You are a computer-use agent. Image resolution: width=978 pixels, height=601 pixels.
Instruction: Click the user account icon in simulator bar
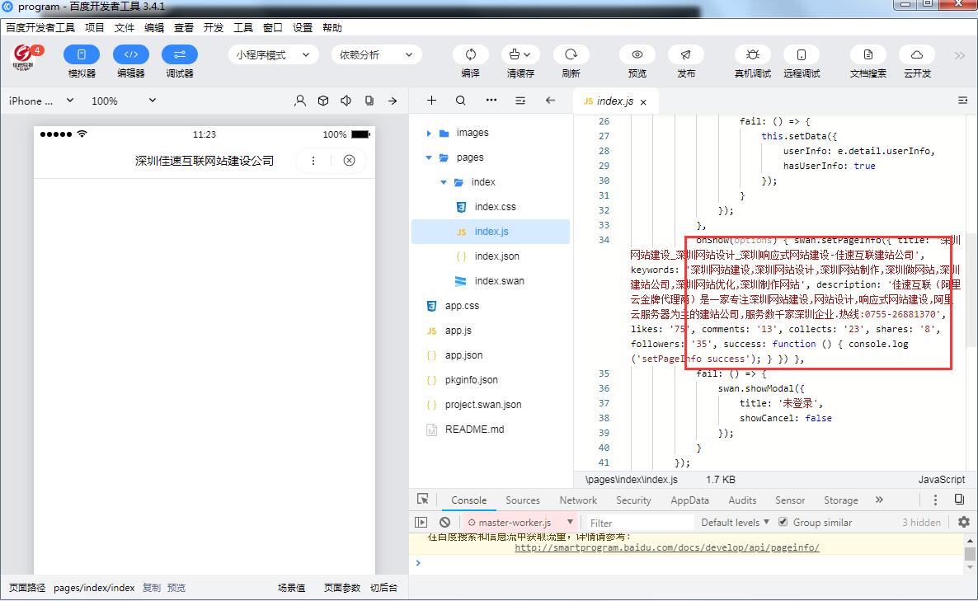[300, 101]
